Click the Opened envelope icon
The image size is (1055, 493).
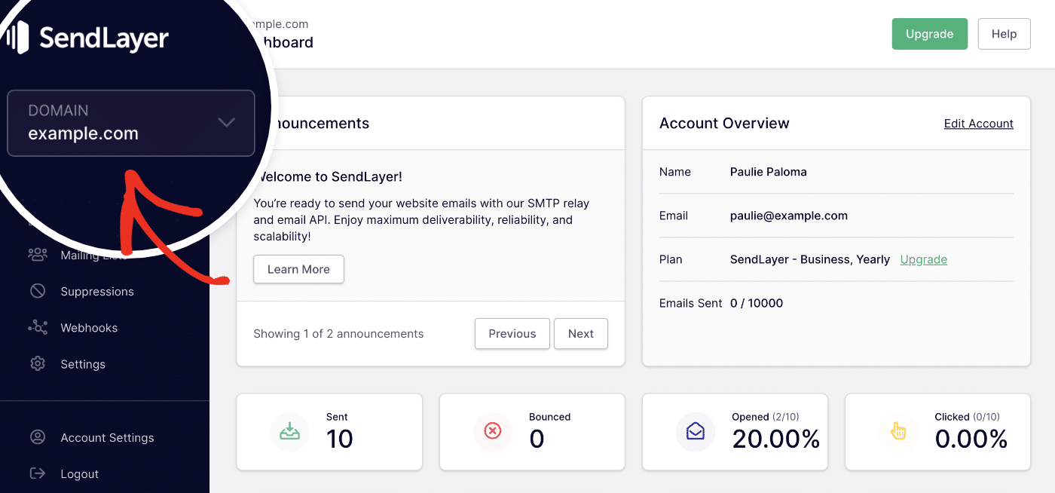coord(696,431)
